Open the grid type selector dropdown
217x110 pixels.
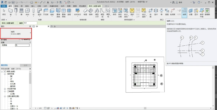click(30, 33)
